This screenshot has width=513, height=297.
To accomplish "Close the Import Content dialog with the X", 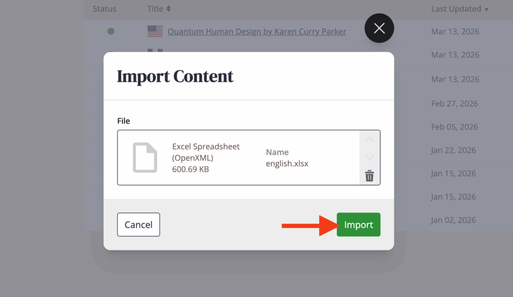I will pos(379,28).
